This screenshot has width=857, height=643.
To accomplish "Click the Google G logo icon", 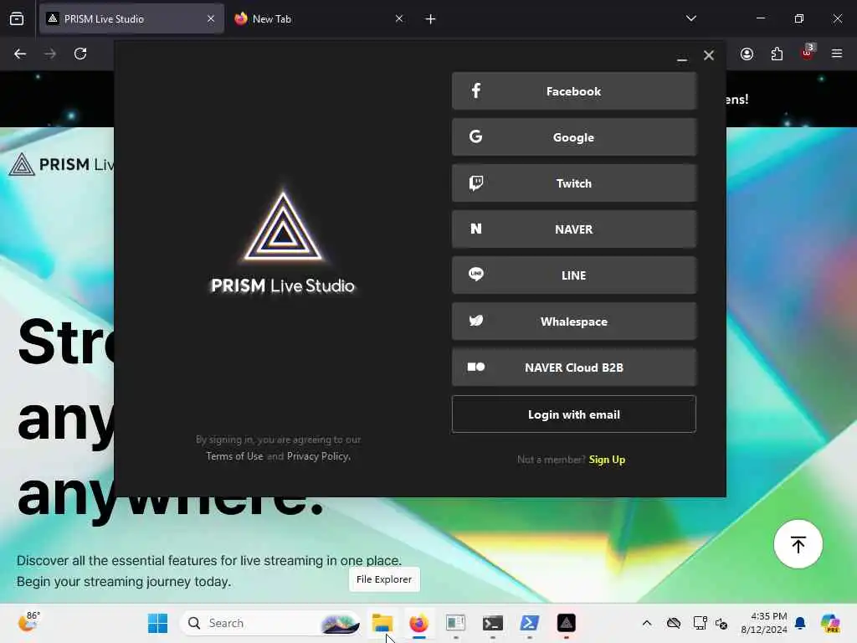I will click(x=476, y=136).
